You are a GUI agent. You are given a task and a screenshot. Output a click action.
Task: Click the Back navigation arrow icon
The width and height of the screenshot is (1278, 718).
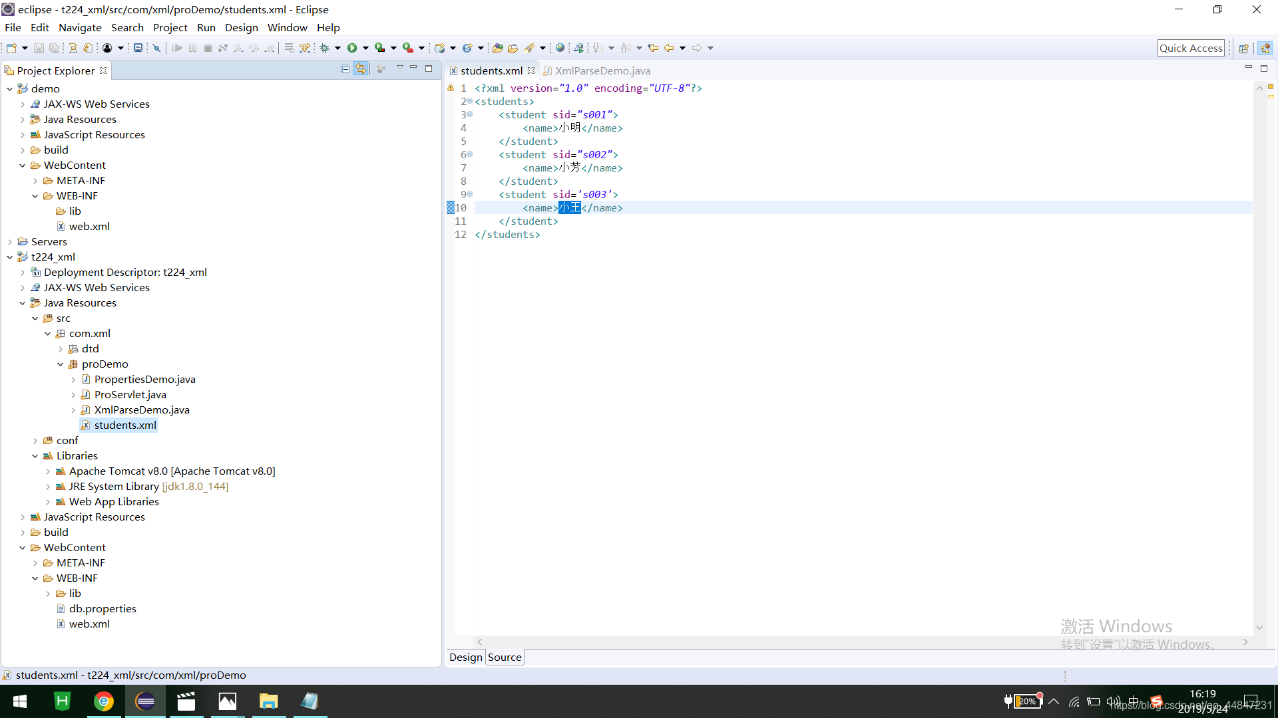pyautogui.click(x=669, y=48)
